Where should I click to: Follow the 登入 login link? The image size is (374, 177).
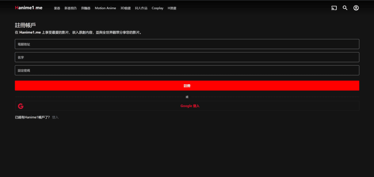[56, 117]
